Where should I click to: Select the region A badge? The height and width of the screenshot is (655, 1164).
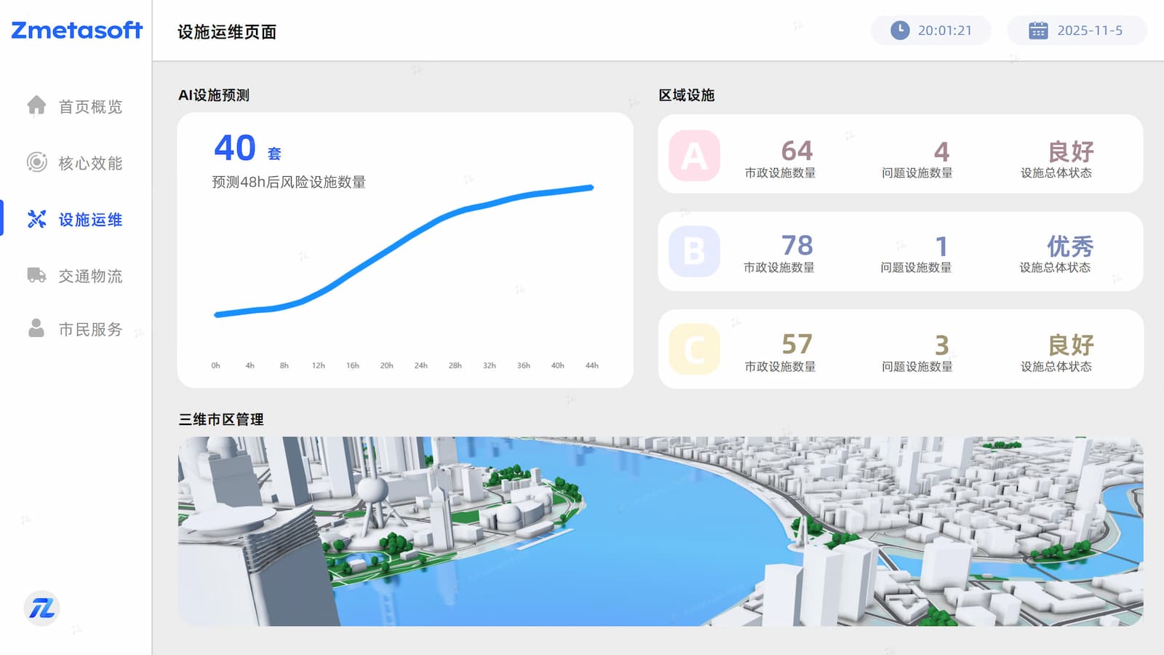point(693,154)
